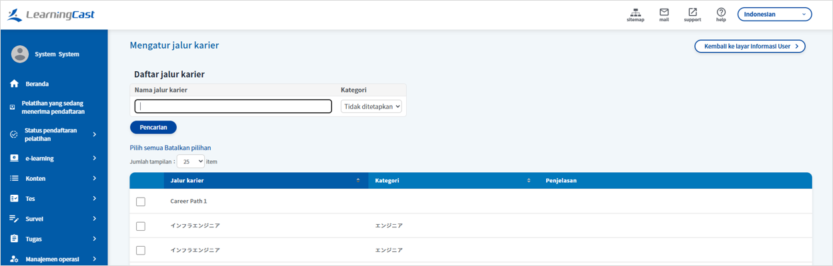Focus the Nama jalur karier text field
Viewport: 833px width, 266px height.
[233, 106]
